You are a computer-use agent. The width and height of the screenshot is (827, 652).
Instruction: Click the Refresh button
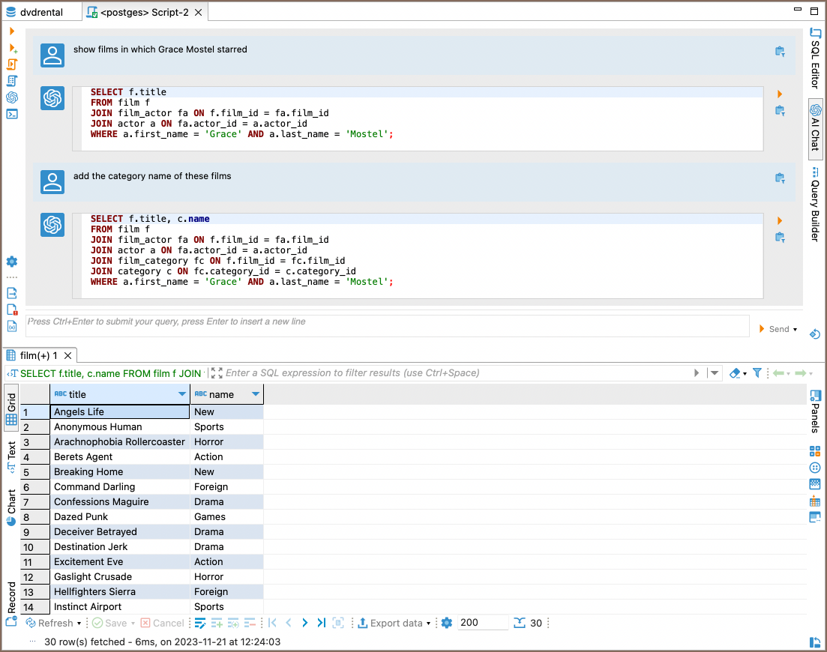pyautogui.click(x=50, y=623)
